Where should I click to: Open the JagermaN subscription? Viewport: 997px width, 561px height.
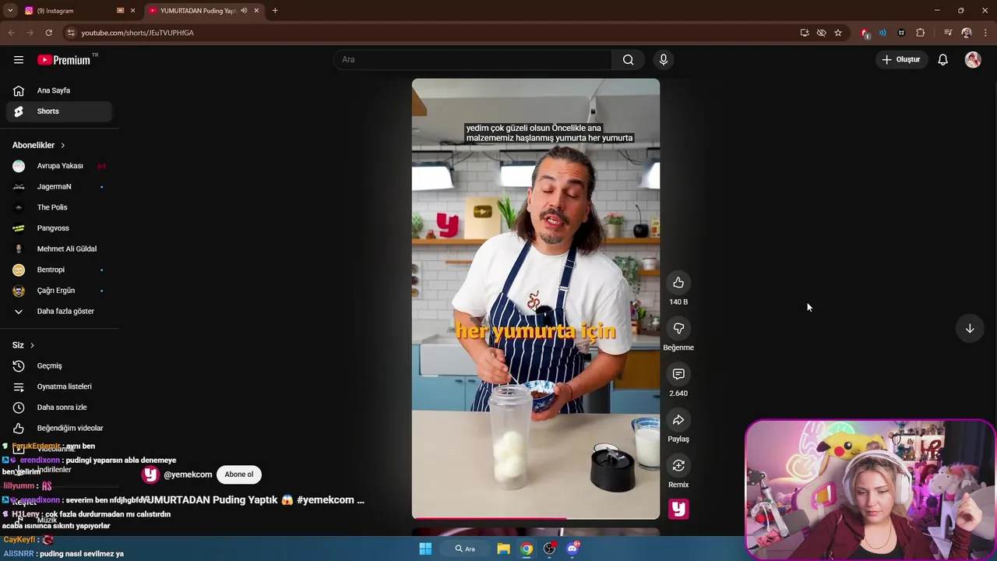[x=59, y=187]
